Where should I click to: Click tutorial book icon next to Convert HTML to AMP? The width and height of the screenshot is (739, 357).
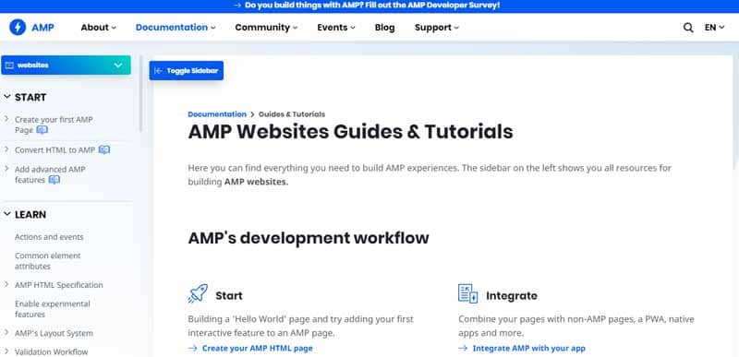[x=104, y=150]
